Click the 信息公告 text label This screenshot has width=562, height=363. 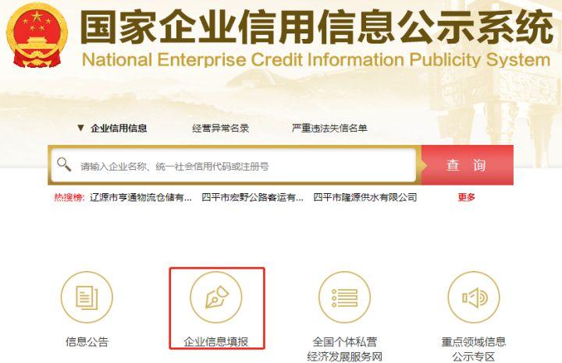pyautogui.click(x=87, y=341)
